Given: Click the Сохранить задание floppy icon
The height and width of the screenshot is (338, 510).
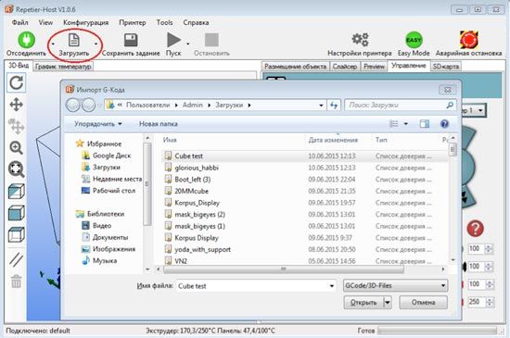Looking at the screenshot, I should pos(131,40).
